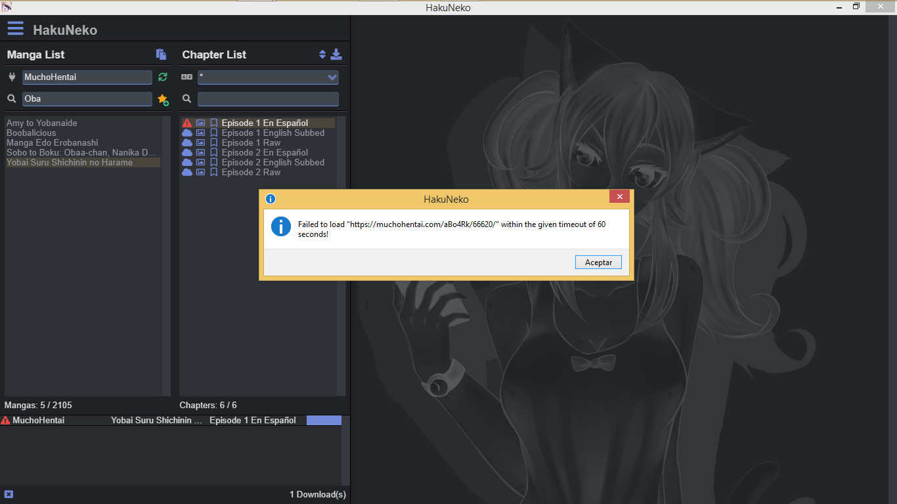The height and width of the screenshot is (504, 897).
Task: Select manga Boobalicious
Action: (32, 133)
